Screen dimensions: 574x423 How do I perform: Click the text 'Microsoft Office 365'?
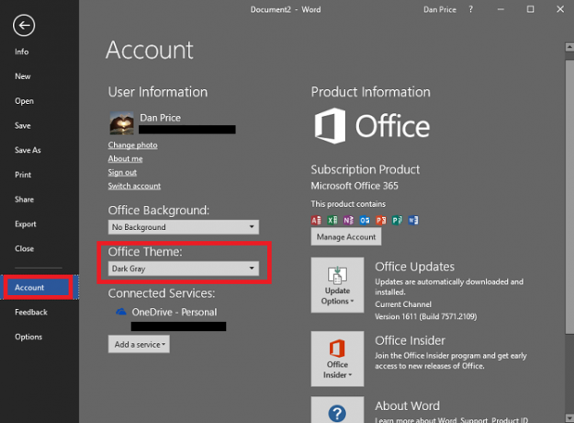pos(355,186)
